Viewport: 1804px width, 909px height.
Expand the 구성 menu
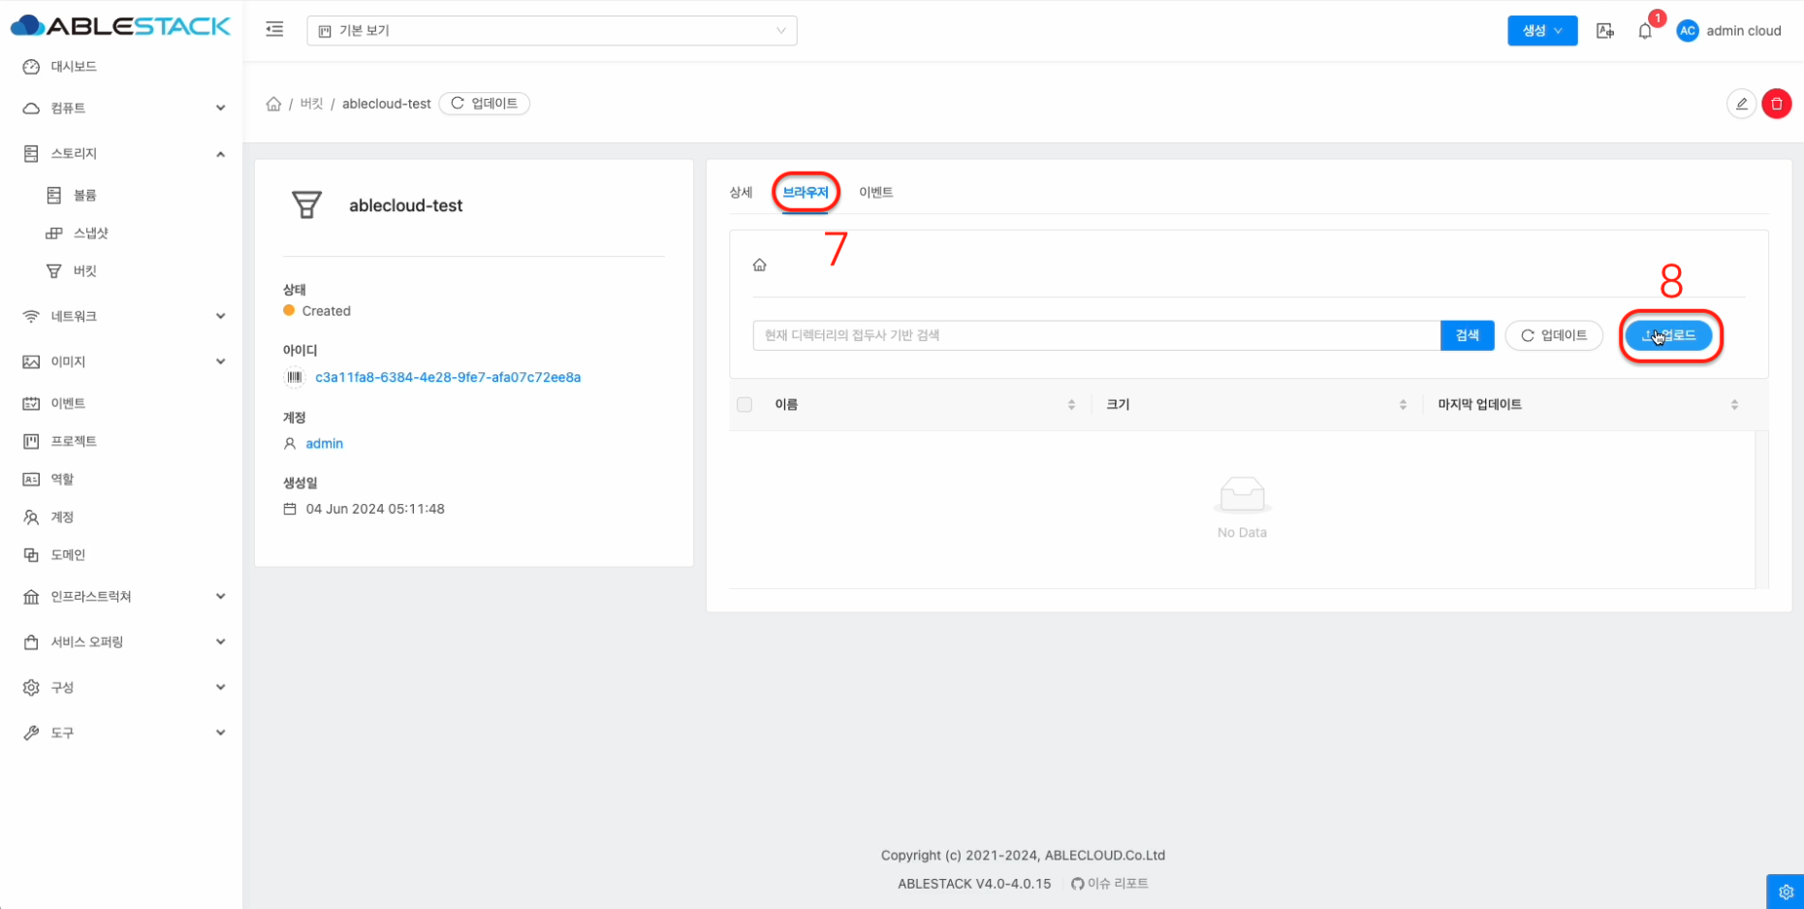click(121, 687)
